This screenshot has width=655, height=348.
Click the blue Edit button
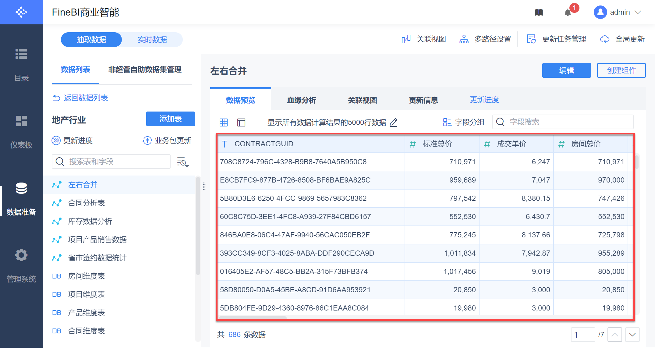[x=566, y=70]
